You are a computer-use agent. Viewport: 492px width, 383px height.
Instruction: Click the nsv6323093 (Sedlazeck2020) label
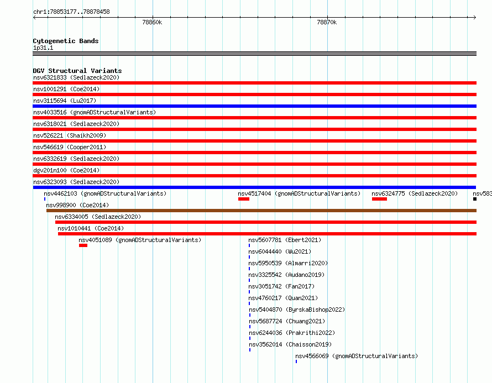[76, 182]
